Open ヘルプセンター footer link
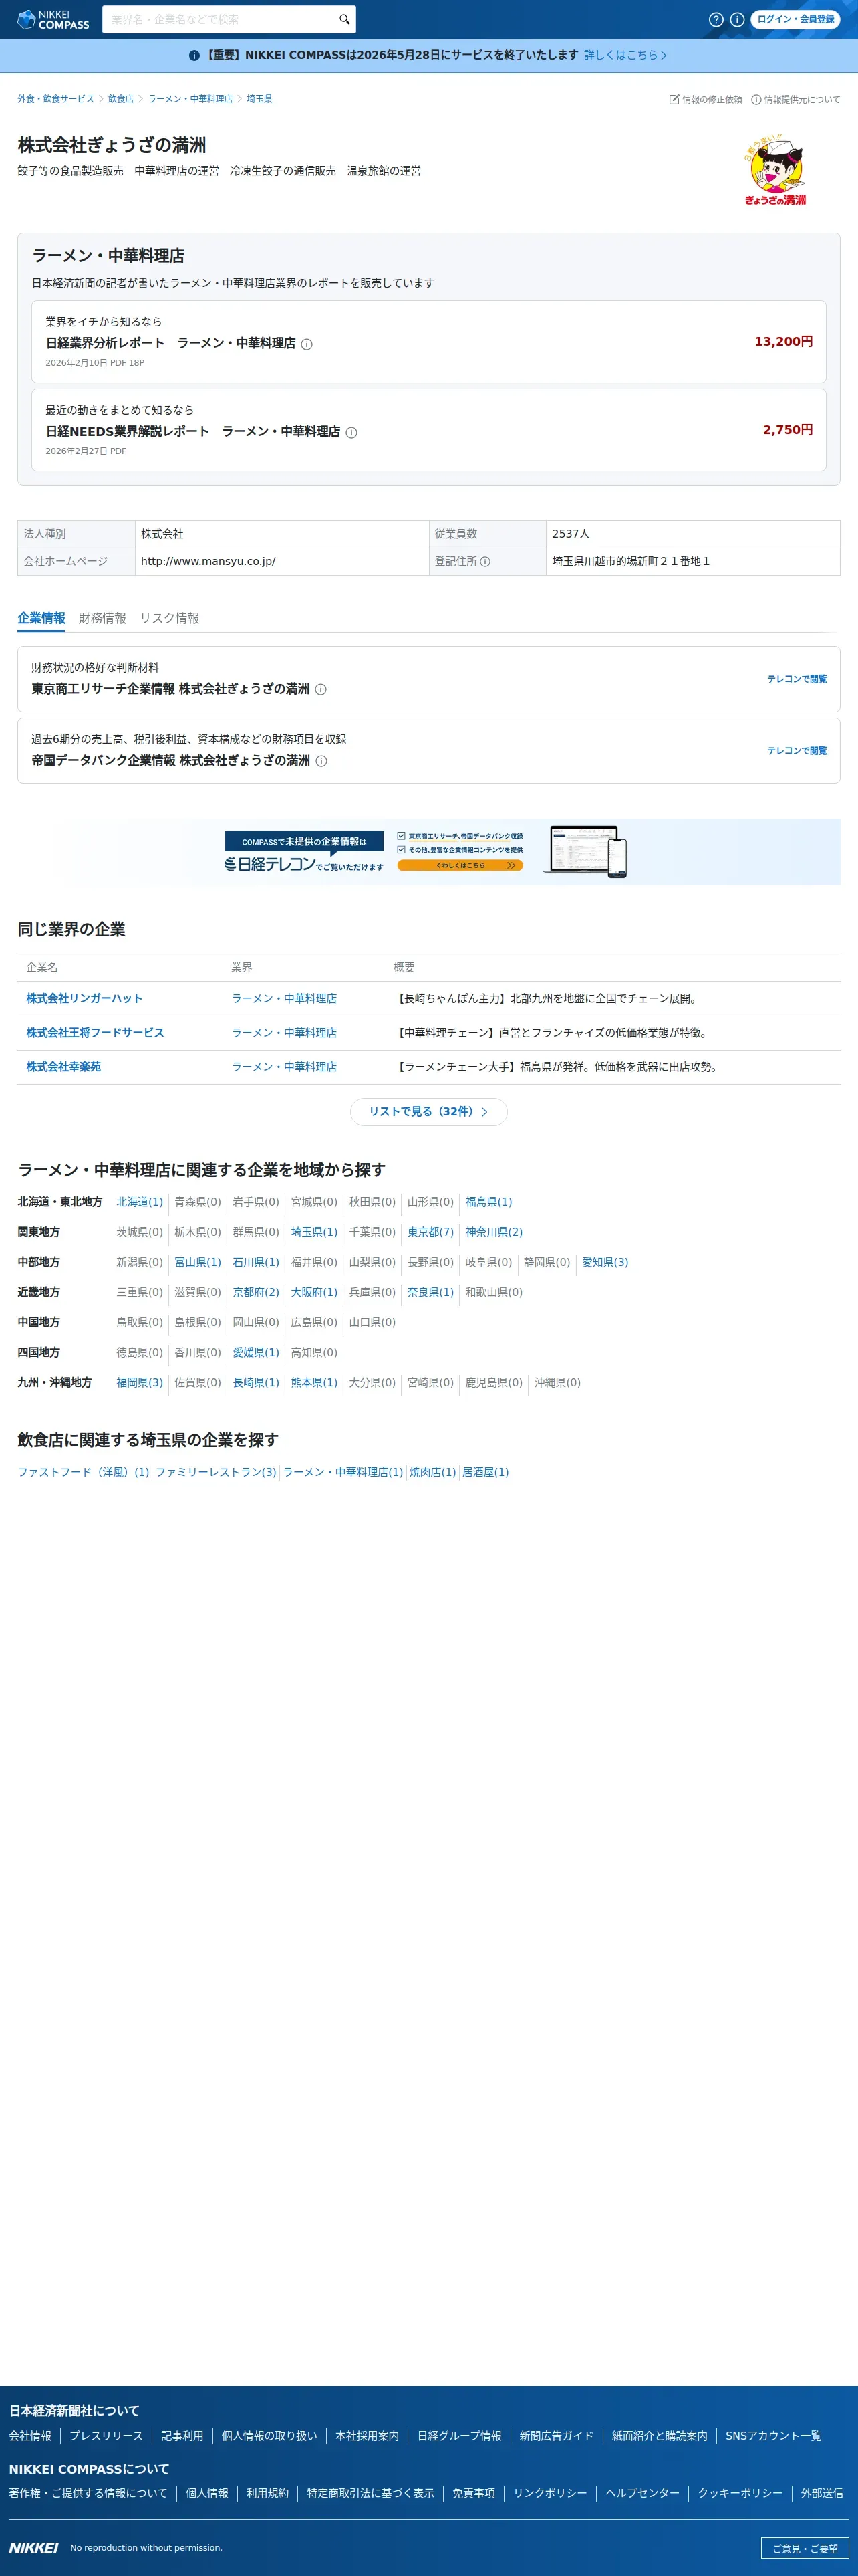The height and width of the screenshot is (2576, 858). click(x=642, y=2493)
